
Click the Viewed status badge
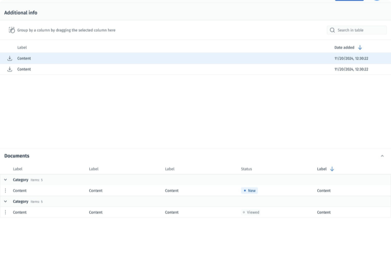point(251,212)
